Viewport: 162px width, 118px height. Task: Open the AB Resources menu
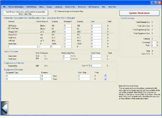pyautogui.click(x=94, y=7)
